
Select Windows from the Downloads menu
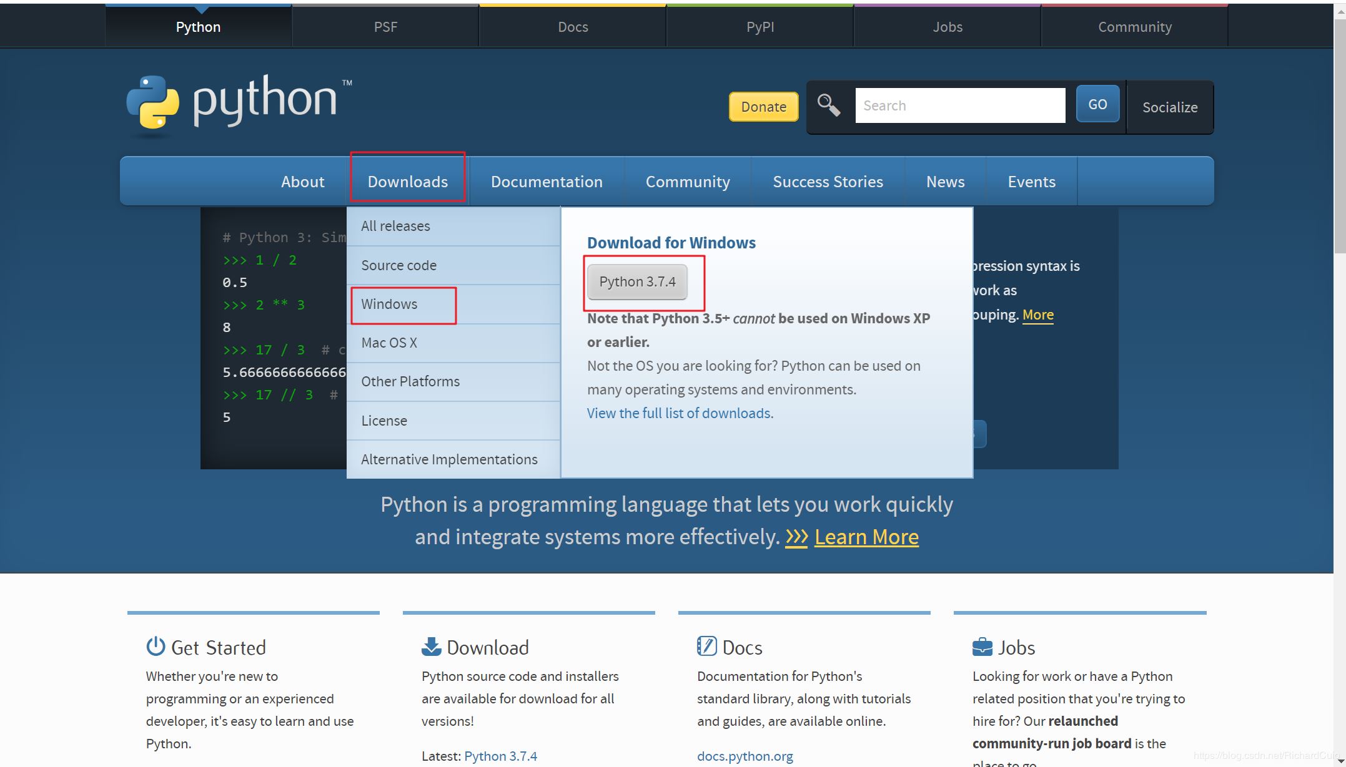click(x=388, y=305)
